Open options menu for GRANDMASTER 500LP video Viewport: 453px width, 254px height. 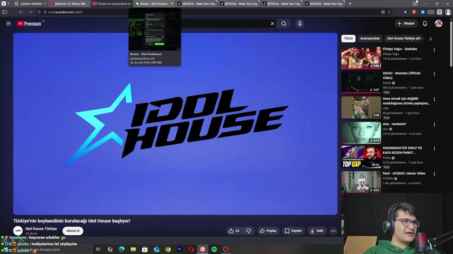click(x=434, y=149)
